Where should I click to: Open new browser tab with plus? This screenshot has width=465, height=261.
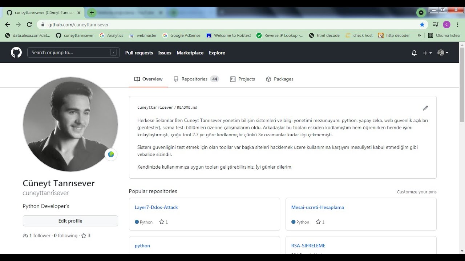[x=92, y=13]
